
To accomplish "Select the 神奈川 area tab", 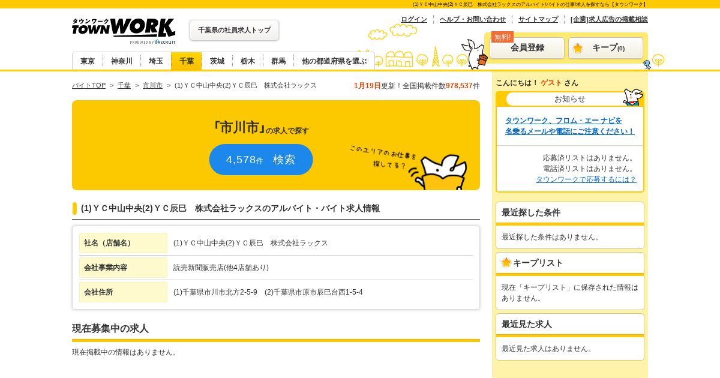I will coord(122,61).
